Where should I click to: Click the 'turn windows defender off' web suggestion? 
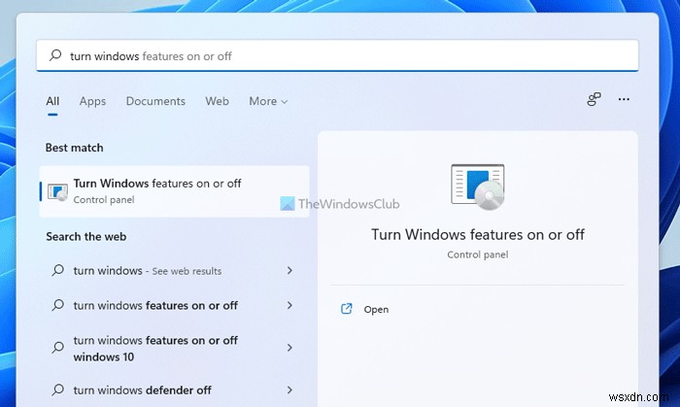click(174, 390)
